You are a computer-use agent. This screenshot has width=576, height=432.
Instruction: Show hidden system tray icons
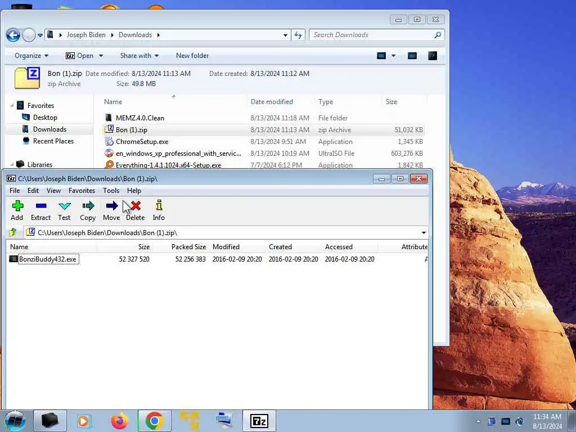coord(478,421)
